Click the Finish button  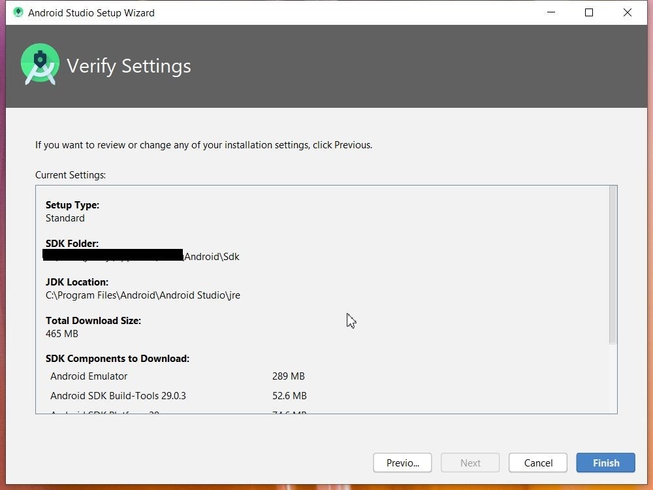coord(605,463)
